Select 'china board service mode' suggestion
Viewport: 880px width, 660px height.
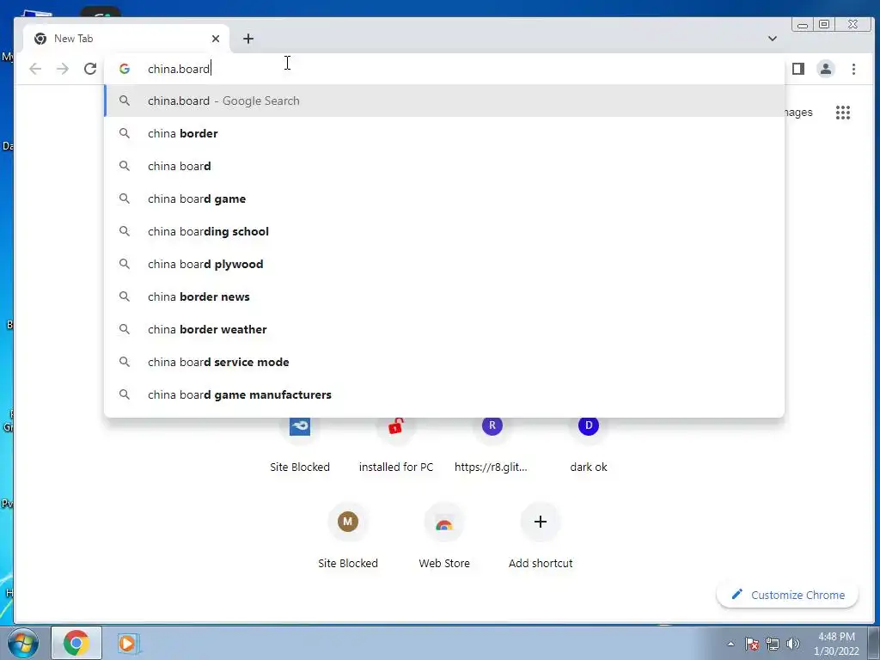[444, 362]
